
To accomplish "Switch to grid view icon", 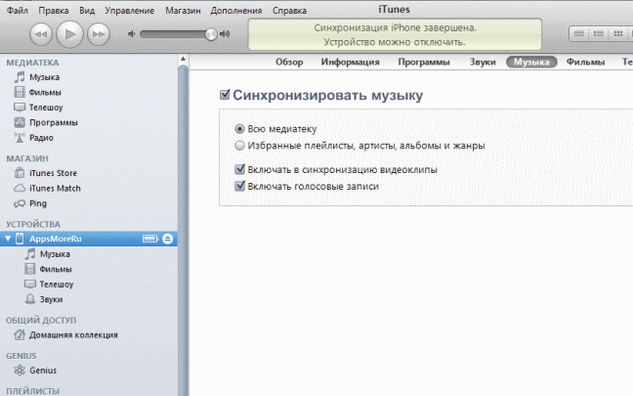I will click(618, 34).
